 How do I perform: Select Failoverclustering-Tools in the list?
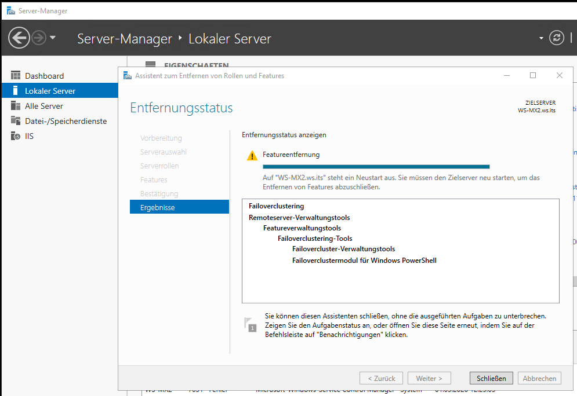[315, 239]
